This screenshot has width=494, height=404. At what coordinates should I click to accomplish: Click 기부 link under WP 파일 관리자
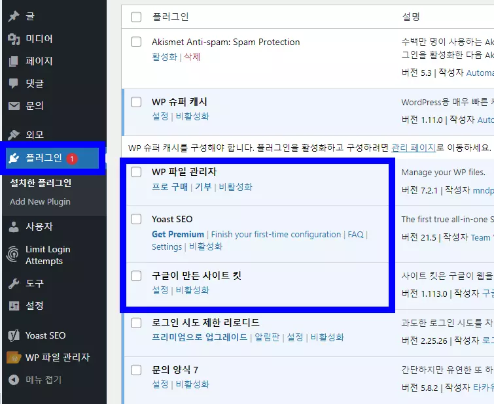pyautogui.click(x=203, y=187)
